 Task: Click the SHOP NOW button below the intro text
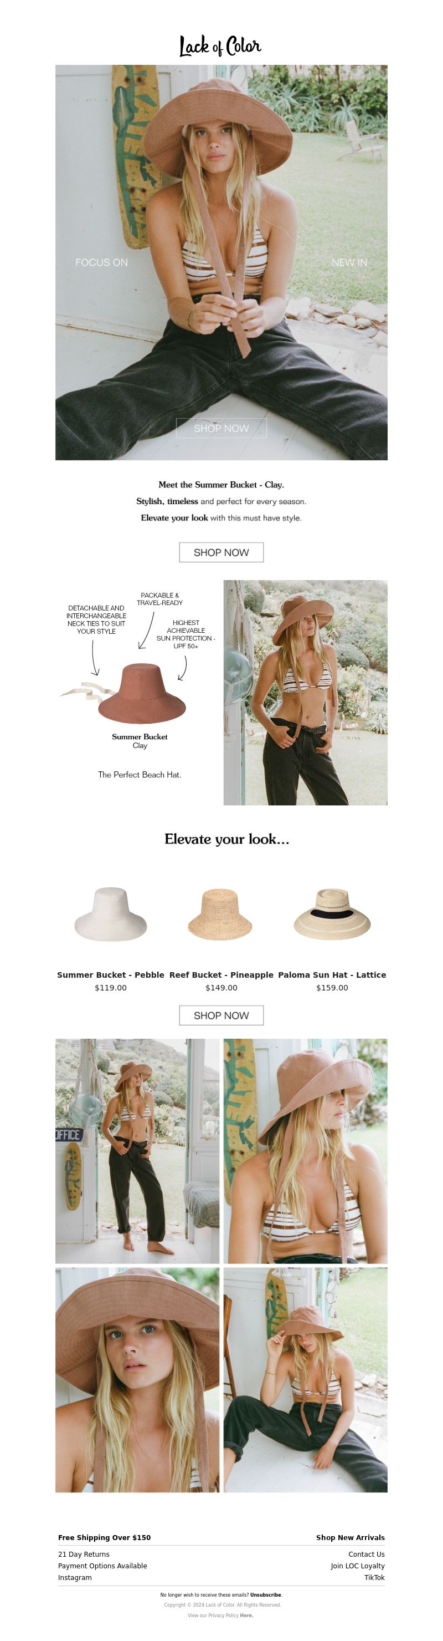click(221, 552)
